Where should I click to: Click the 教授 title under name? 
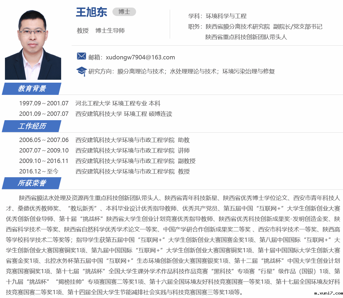(83, 31)
